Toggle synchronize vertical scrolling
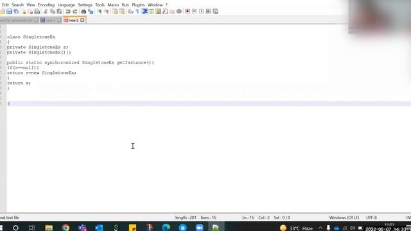The width and height of the screenshot is (411, 231). 115,12
